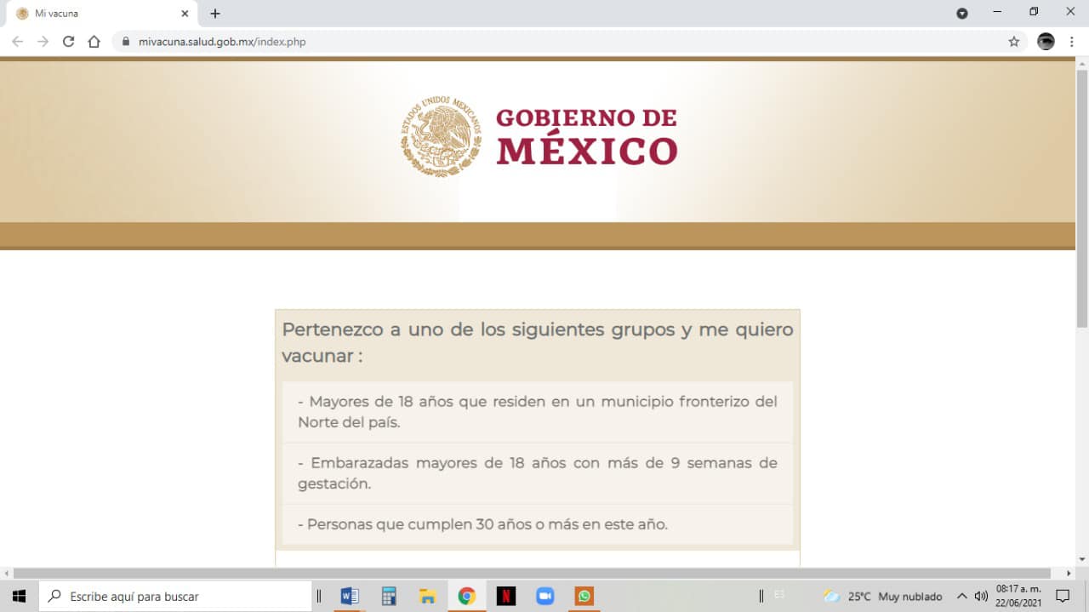Open WhatsApp from the taskbar
This screenshot has height=612, width=1089.
[x=584, y=596]
